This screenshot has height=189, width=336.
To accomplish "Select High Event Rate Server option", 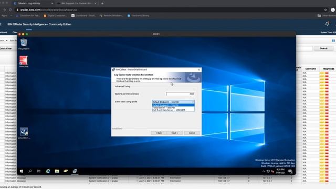I will click(173, 110).
